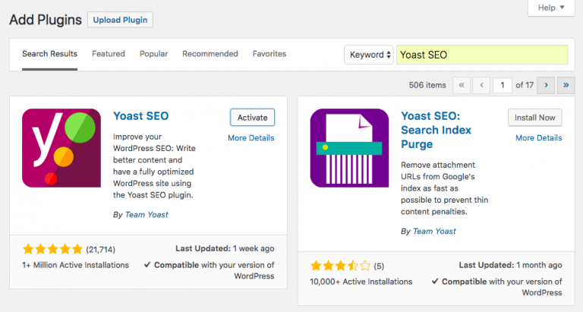Go to the next results page arrow
This screenshot has width=583, height=312.
(x=545, y=86)
